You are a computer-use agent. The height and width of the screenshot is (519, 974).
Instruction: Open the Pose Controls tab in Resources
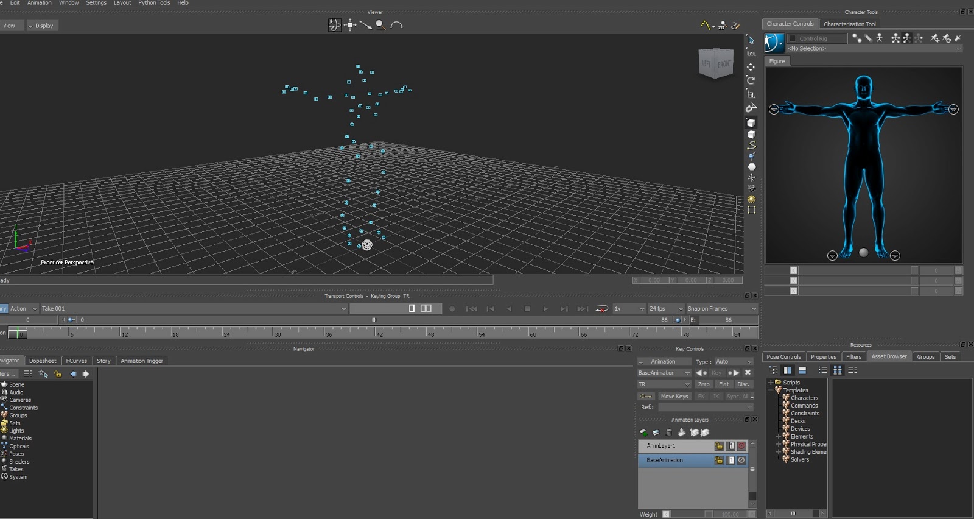click(783, 357)
